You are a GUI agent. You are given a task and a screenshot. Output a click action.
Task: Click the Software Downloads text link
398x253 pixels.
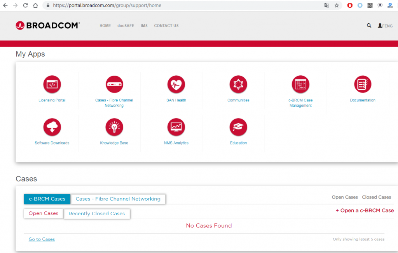tap(52, 143)
